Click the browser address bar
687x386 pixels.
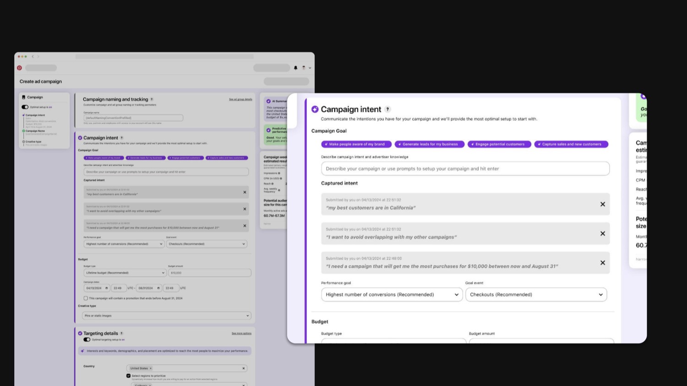click(x=164, y=56)
